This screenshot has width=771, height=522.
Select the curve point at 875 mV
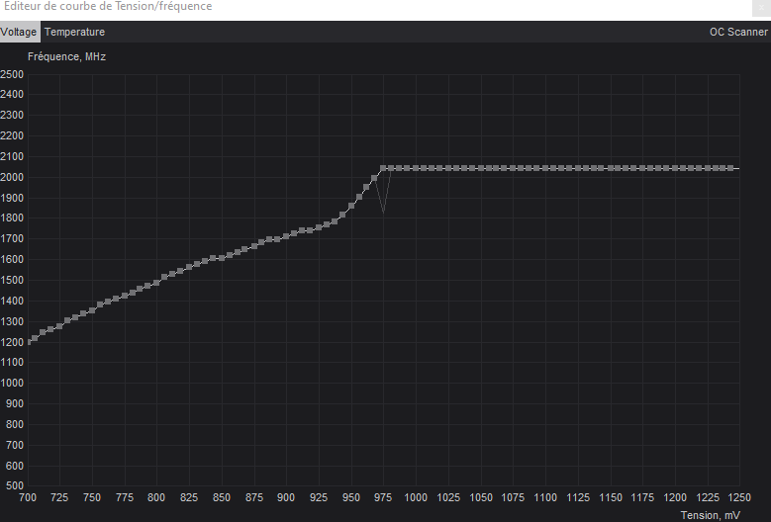point(254,246)
